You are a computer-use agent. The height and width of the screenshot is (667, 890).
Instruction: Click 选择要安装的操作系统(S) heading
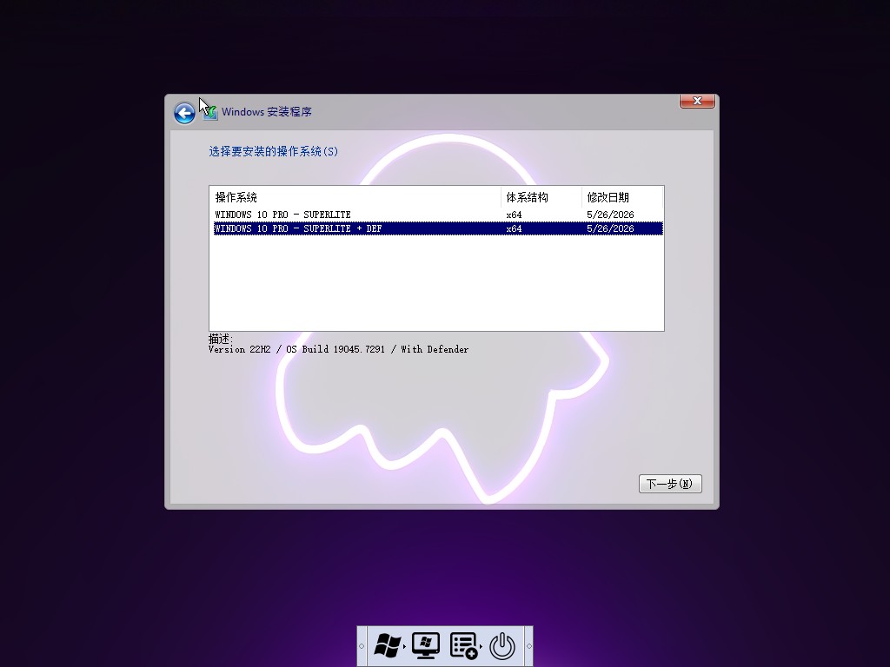pyautogui.click(x=273, y=151)
